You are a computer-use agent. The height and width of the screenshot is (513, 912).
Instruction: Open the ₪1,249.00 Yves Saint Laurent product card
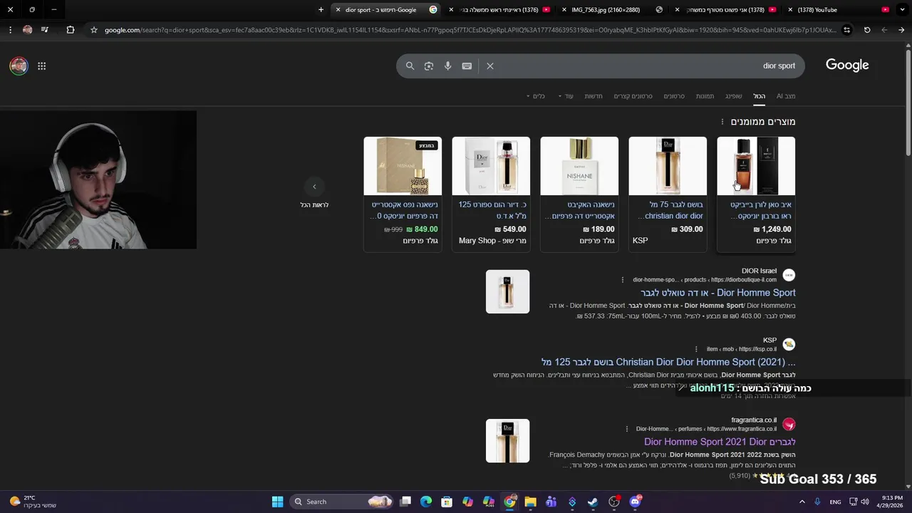click(x=756, y=195)
